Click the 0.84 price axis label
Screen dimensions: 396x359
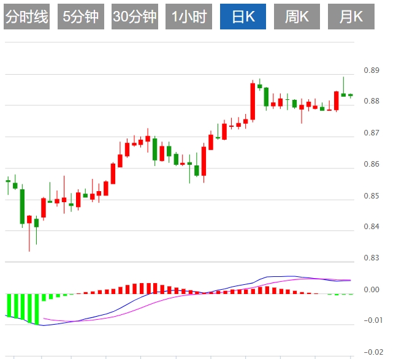coord(371,227)
